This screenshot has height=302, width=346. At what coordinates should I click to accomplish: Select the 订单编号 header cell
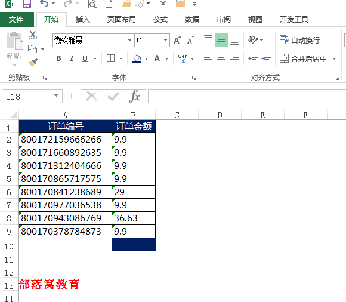click(65, 127)
